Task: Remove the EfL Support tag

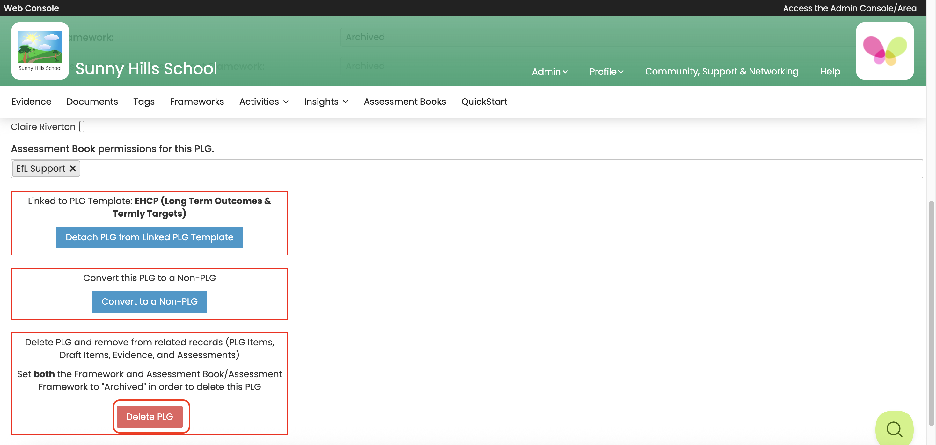Action: [73, 169]
